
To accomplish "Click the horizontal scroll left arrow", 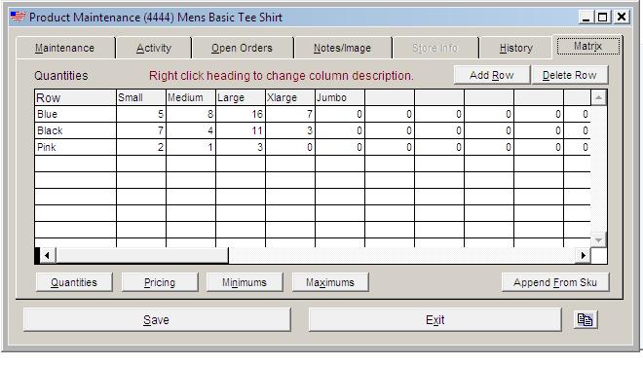I will pyautogui.click(x=47, y=256).
